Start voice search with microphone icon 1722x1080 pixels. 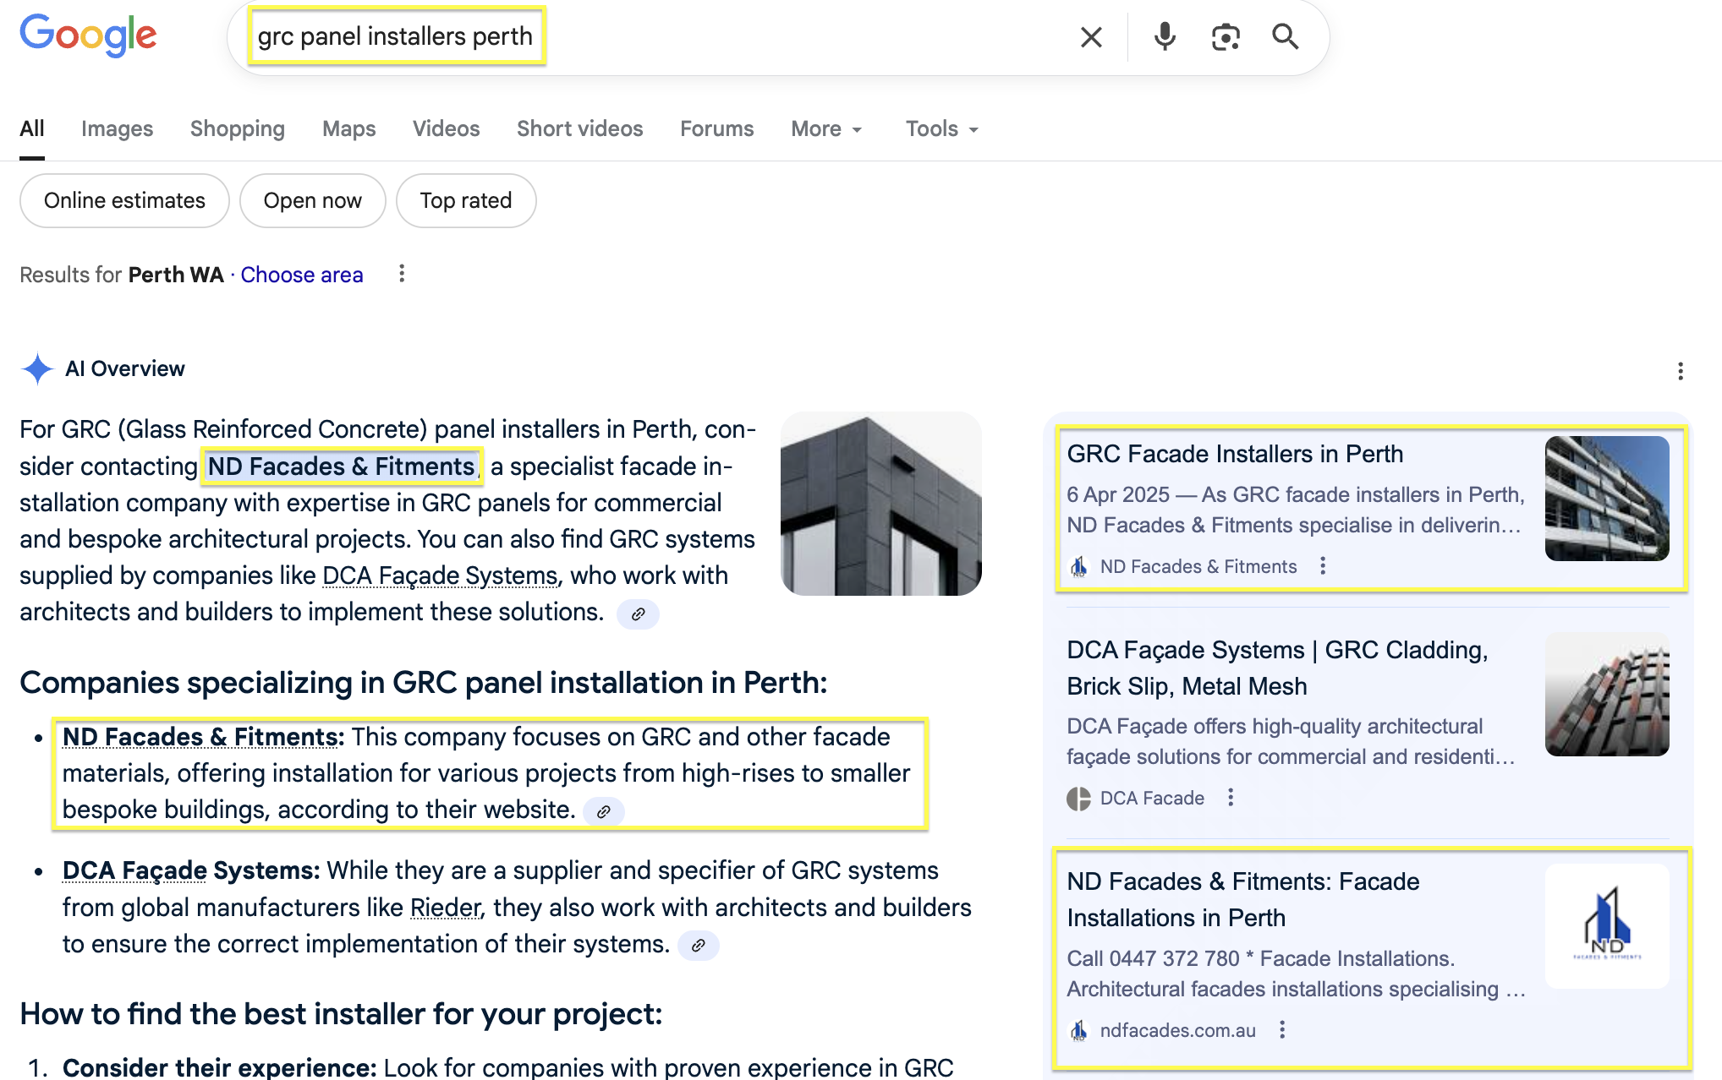[x=1165, y=37]
